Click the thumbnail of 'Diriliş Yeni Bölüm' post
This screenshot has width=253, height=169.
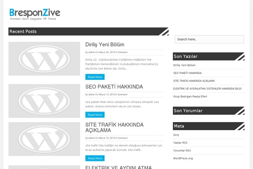[44, 59]
